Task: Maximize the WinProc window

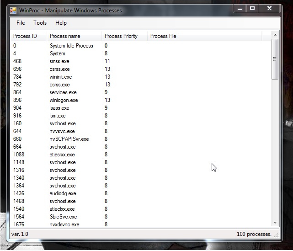Action: tap(252, 8)
